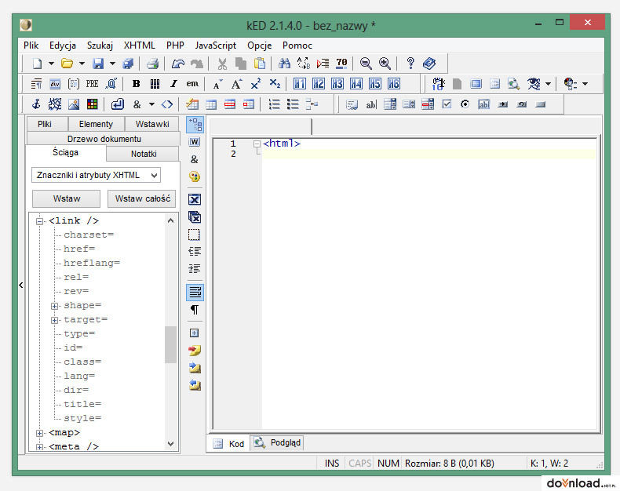
Task: Click the Undo arrow icon
Action: coord(178,64)
